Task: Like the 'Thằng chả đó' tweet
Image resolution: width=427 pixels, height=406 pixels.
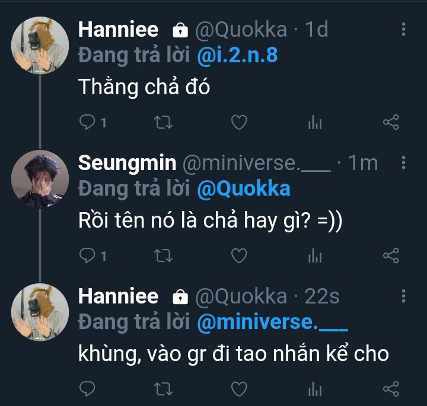Action: pos(238,122)
